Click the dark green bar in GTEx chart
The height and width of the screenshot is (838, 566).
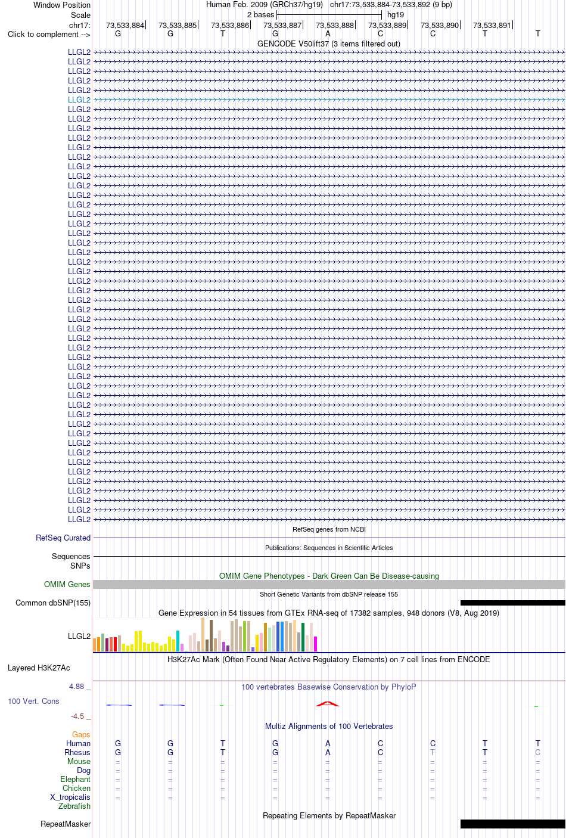tap(303, 637)
